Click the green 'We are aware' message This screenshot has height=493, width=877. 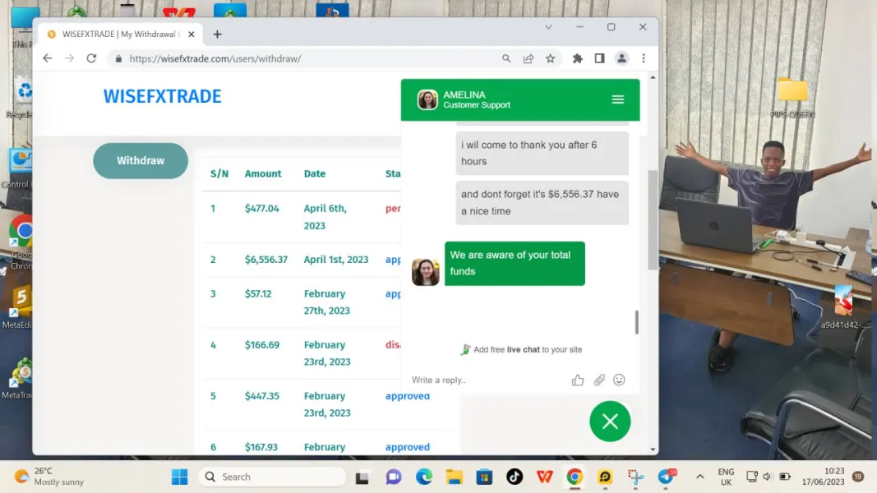515,263
